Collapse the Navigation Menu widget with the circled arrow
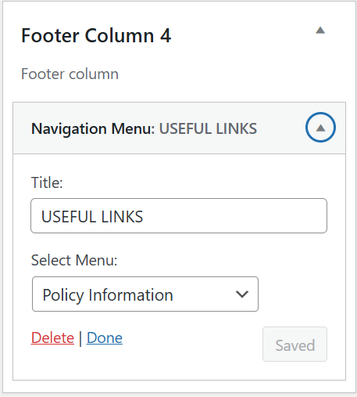 click(x=320, y=128)
